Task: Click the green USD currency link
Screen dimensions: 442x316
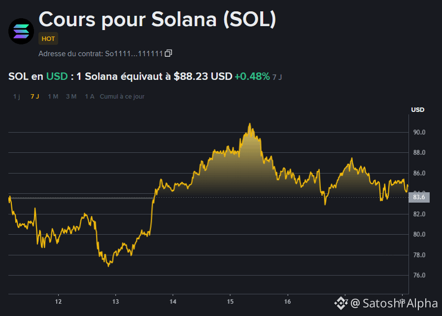Action: point(57,76)
